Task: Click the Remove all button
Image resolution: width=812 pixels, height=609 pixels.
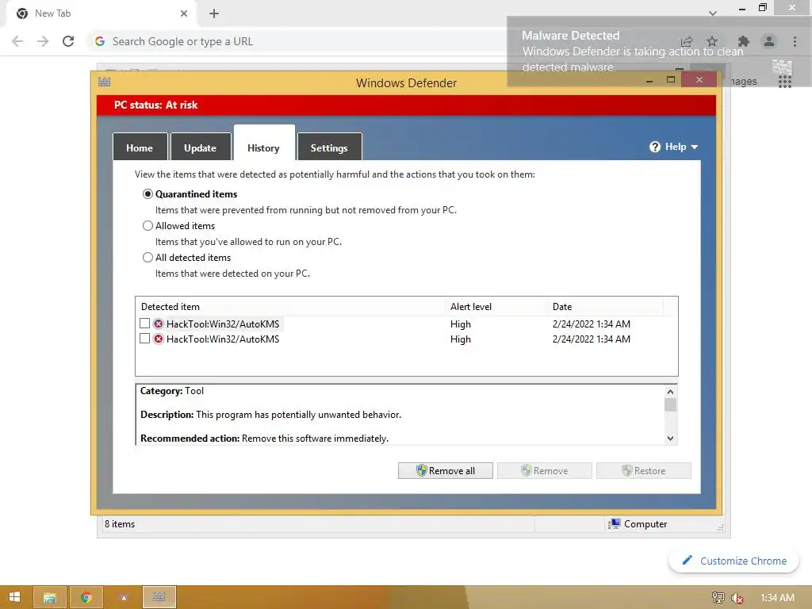Action: 446,471
